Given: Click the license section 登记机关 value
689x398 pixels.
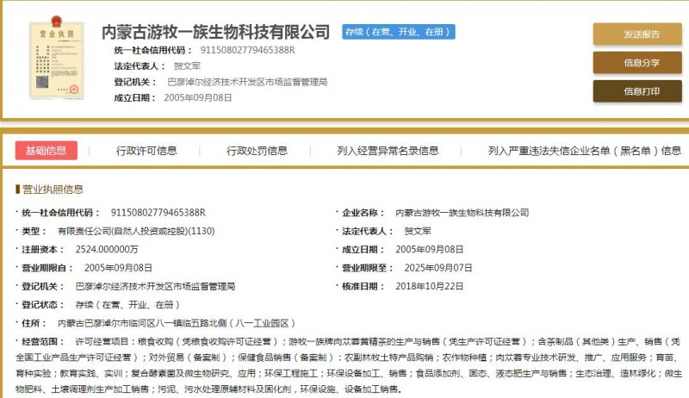Looking at the screenshot, I should coord(155,286).
